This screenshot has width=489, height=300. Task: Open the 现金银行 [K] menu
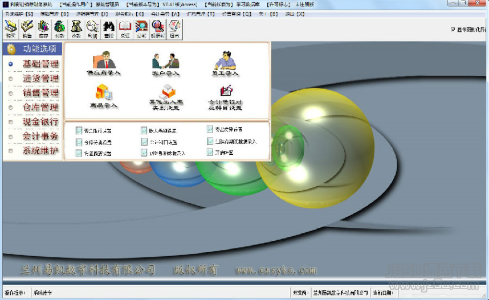click(129, 14)
